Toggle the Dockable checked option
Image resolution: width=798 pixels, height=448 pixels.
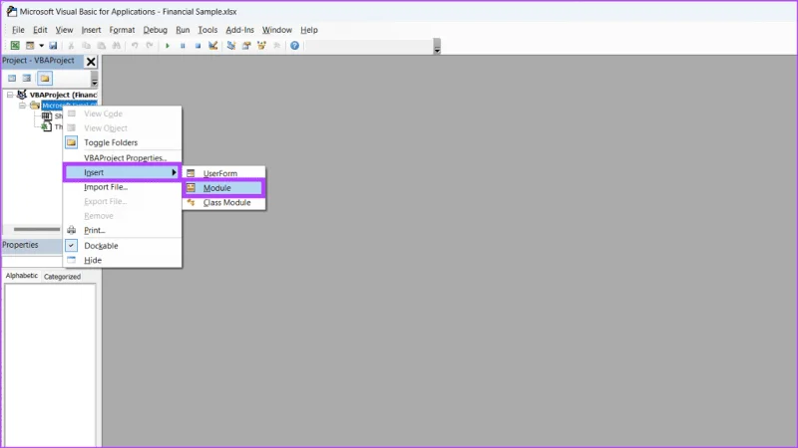point(122,246)
